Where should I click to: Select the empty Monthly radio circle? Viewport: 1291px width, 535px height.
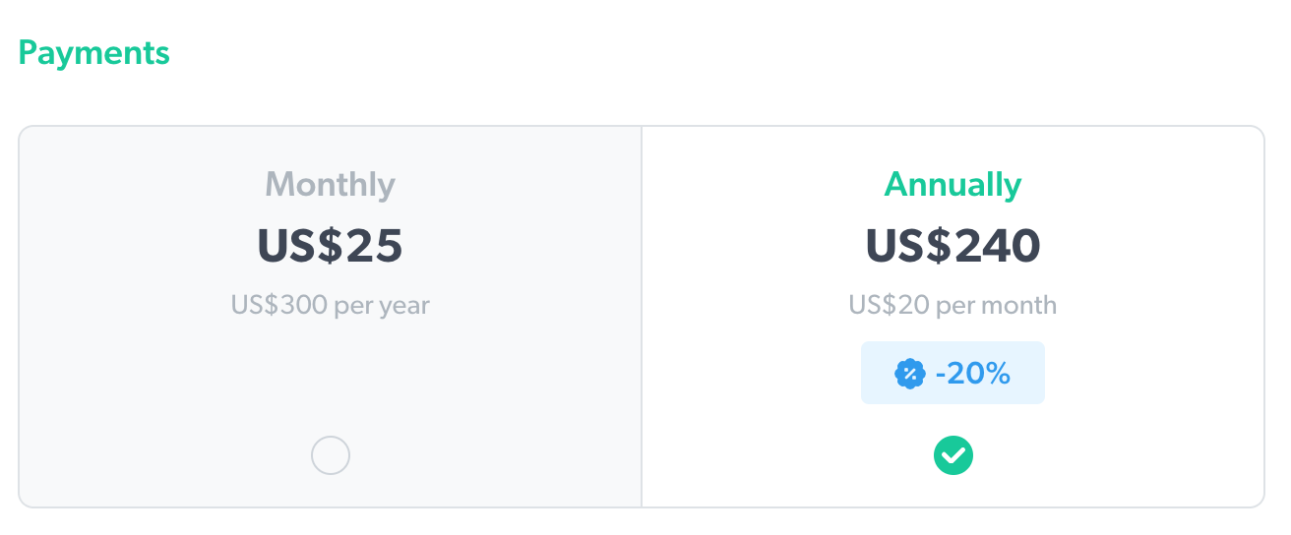[330, 455]
